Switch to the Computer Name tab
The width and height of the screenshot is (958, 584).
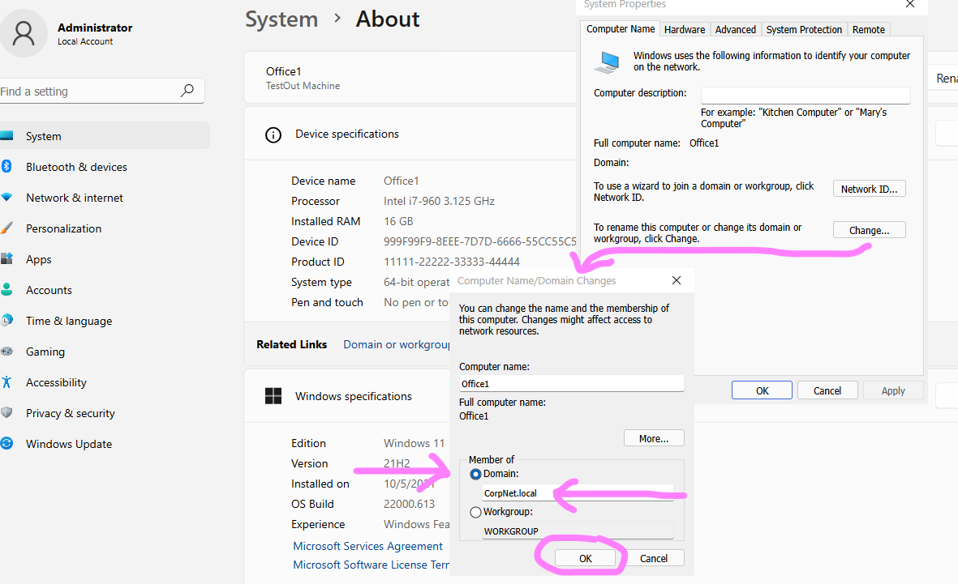pyautogui.click(x=620, y=28)
